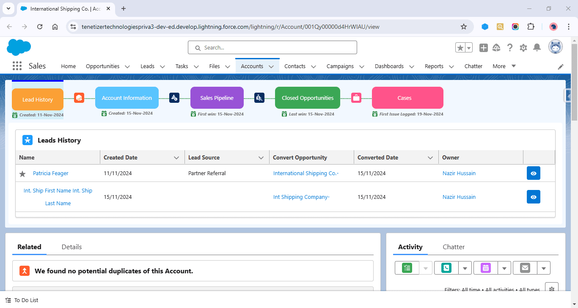The height and width of the screenshot is (308, 578).
Task: Click the browser address bar URL
Action: 231,27
